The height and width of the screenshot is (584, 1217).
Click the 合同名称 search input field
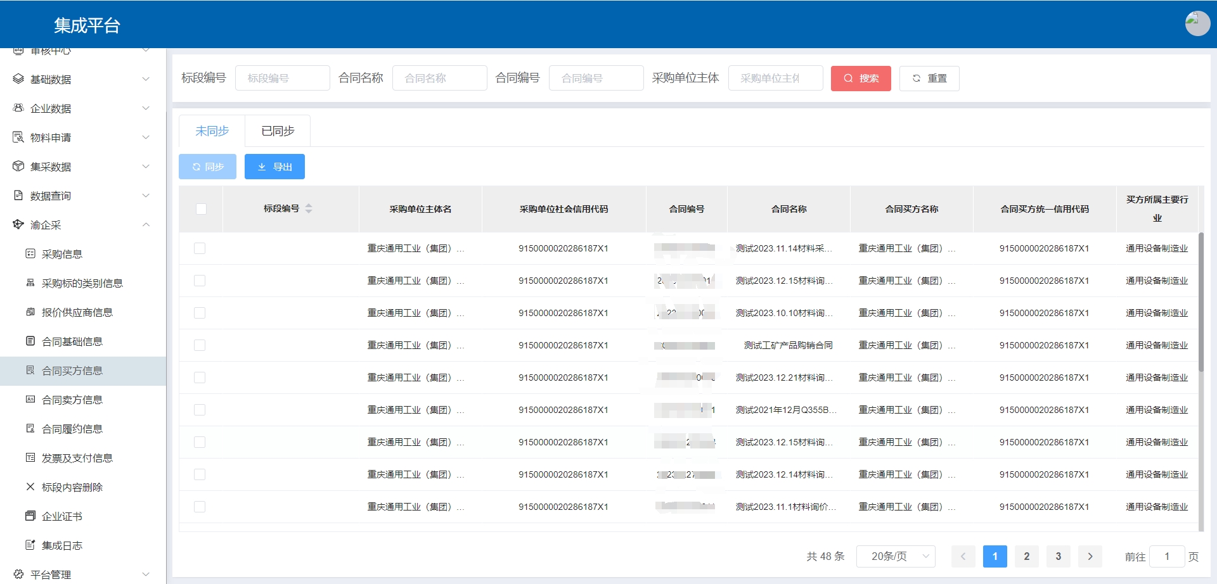pos(439,79)
